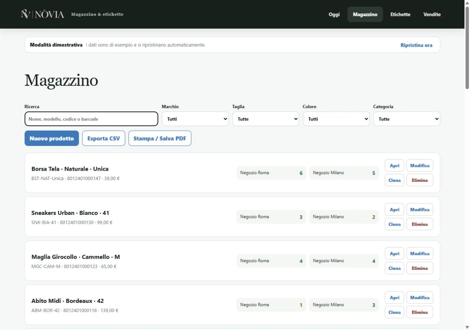470x330 pixels.
Task: Click Negozio Milano stock for Abito Midi
Action: click(x=344, y=305)
